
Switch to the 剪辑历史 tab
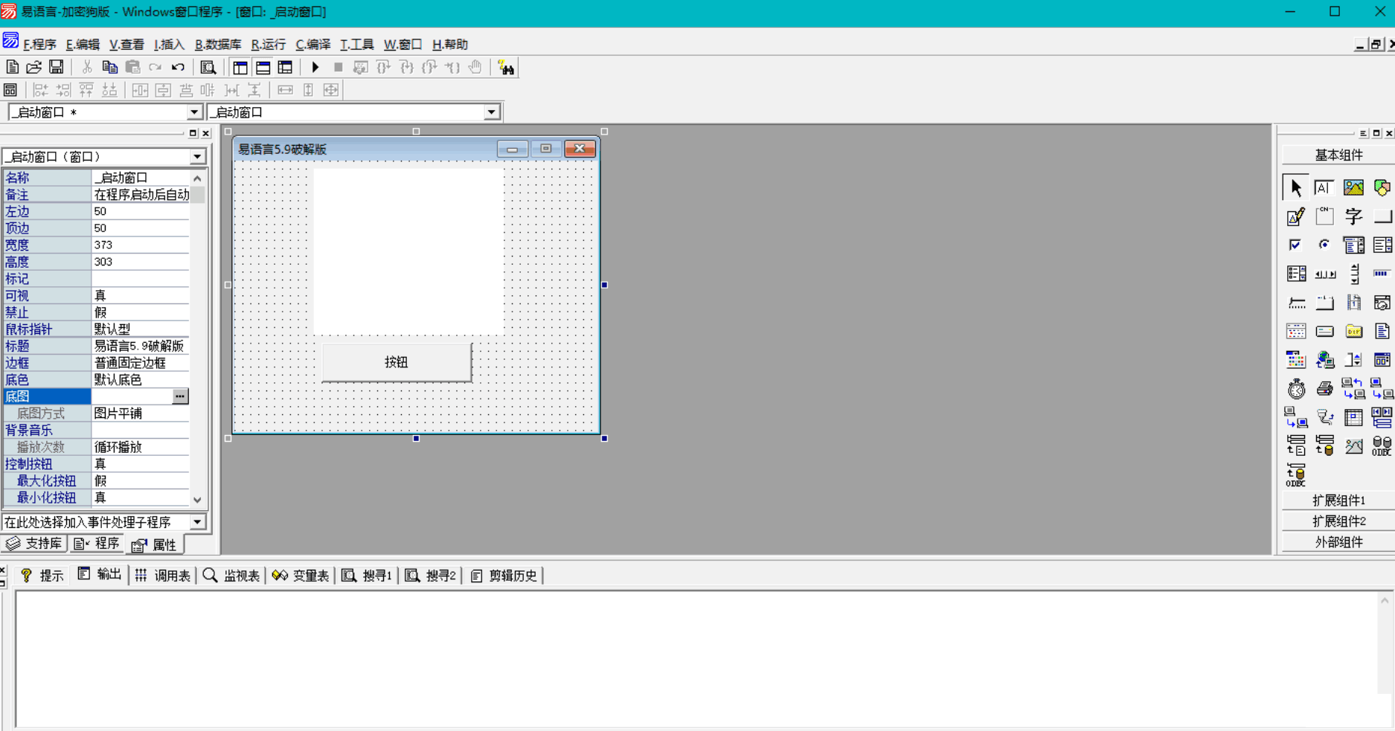[x=504, y=576]
